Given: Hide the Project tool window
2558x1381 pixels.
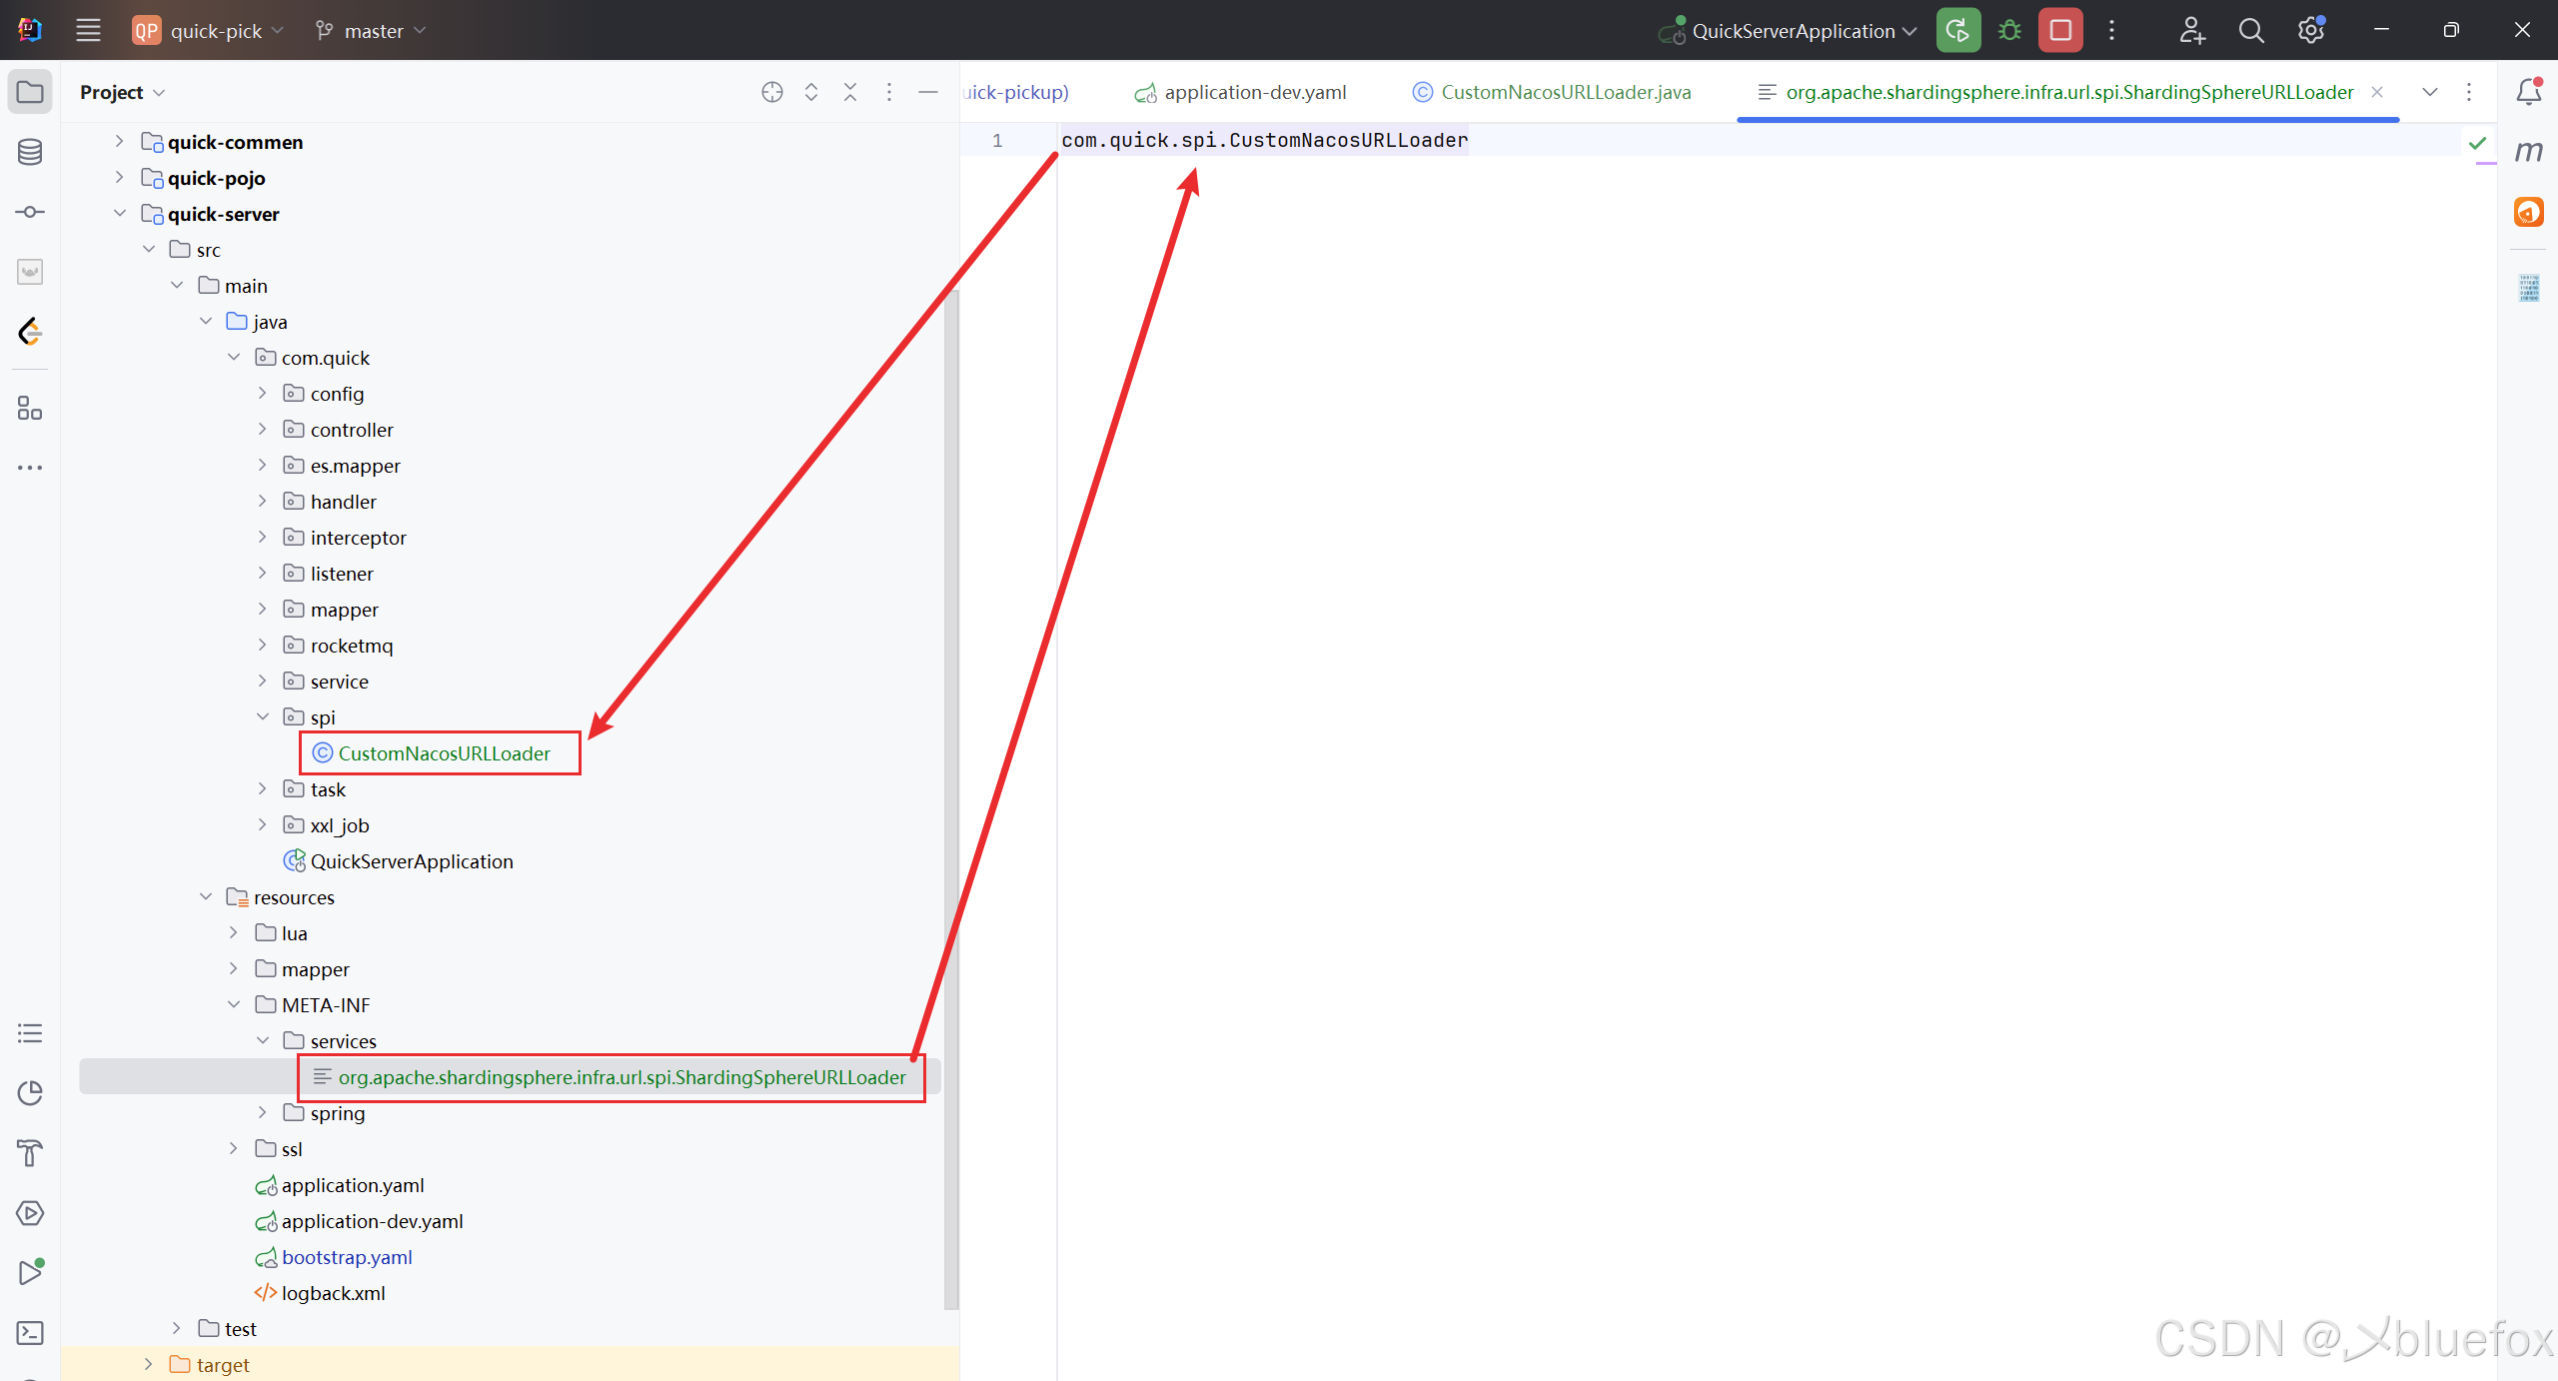Looking at the screenshot, I should pos(928,92).
